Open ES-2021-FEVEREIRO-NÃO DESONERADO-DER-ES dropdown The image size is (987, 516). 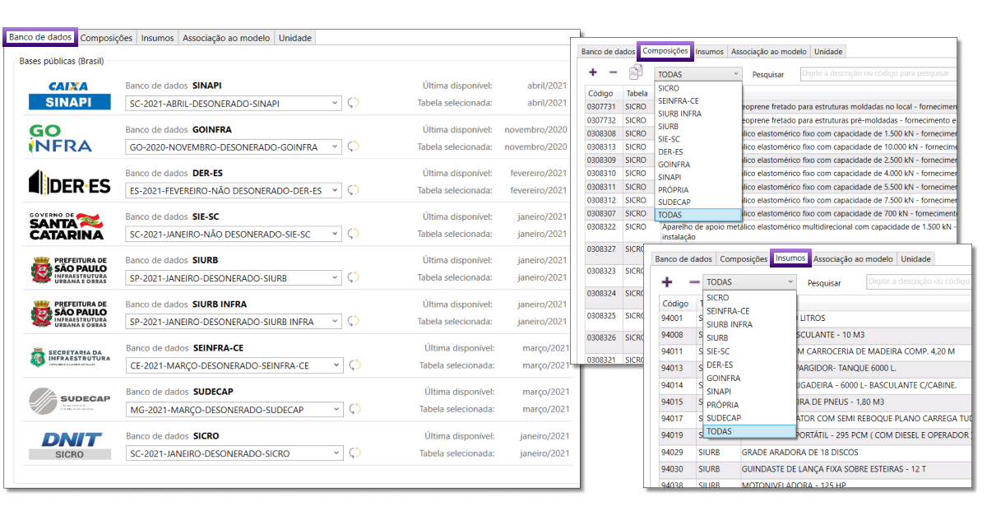[x=234, y=190]
